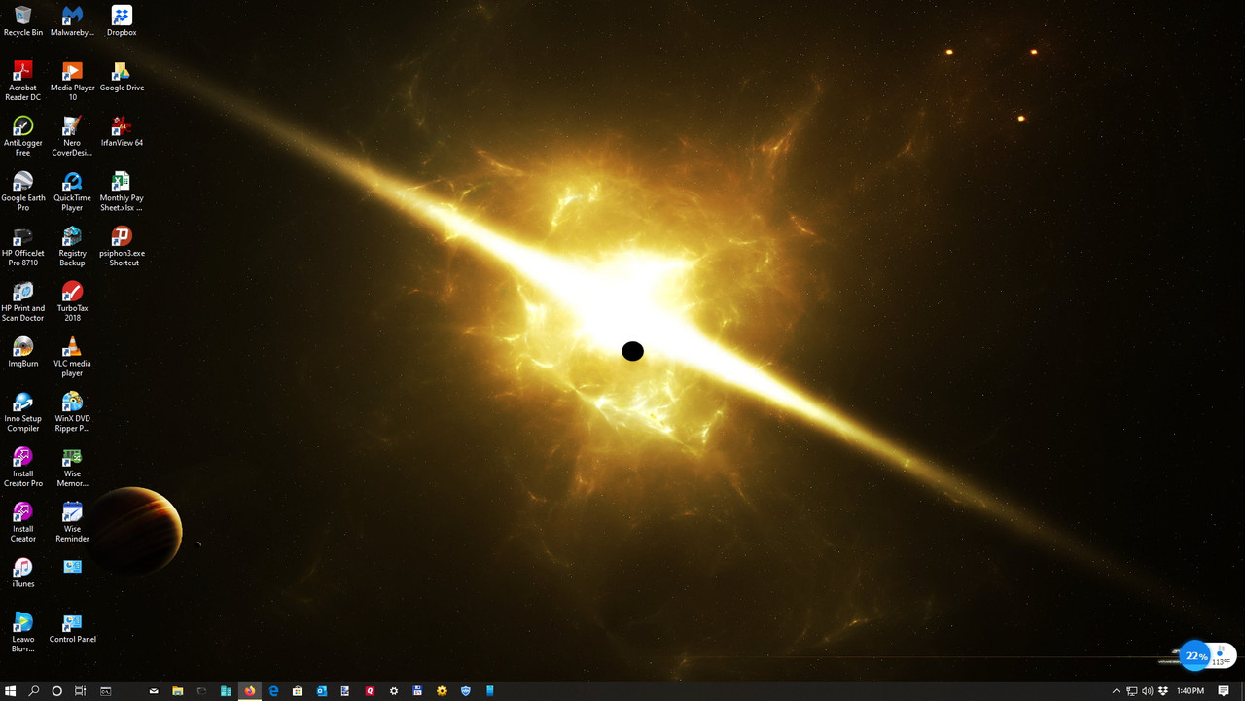Select the HP OfficeJet Pro 8710 icon
Screen dimensions: 1245x701
click(23, 246)
